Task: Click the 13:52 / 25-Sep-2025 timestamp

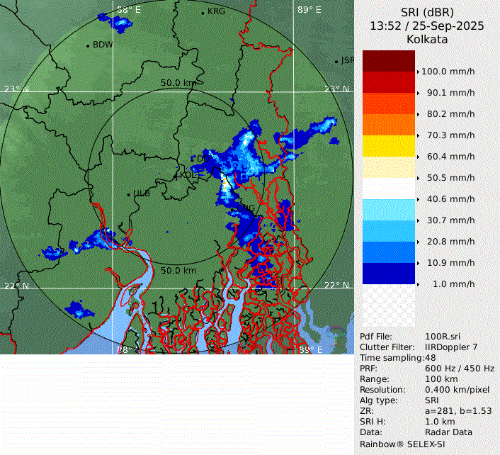Action: pos(426,26)
